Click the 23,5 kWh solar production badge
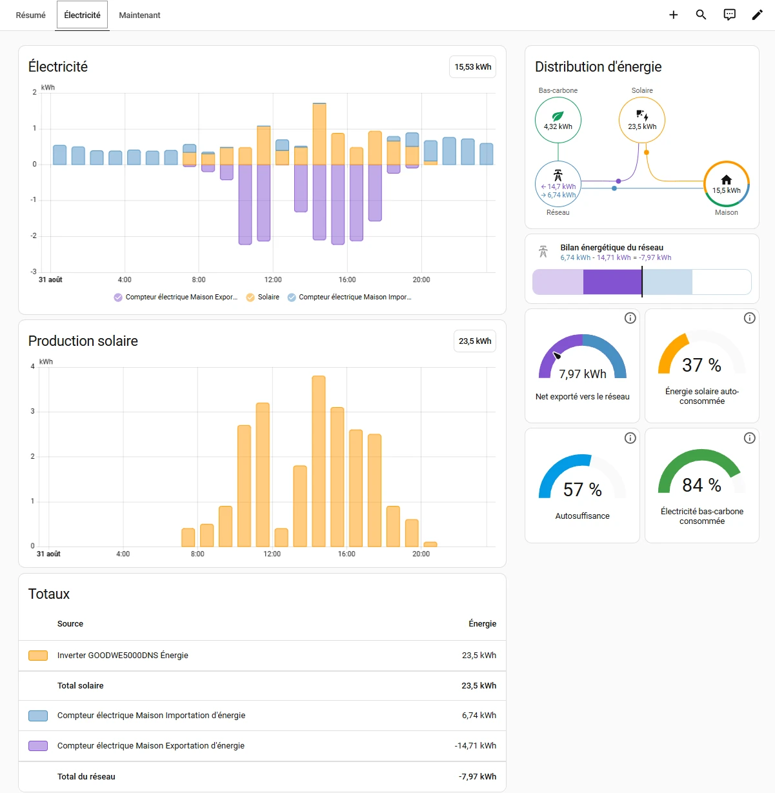The height and width of the screenshot is (793, 775). 475,341
